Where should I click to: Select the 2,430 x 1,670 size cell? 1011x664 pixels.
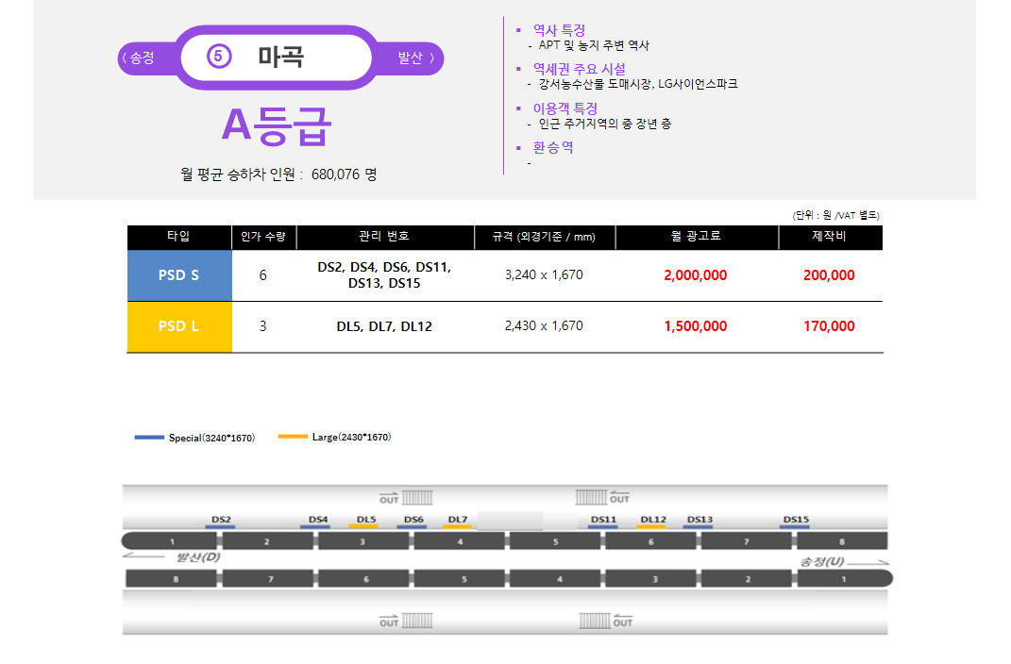click(x=544, y=326)
